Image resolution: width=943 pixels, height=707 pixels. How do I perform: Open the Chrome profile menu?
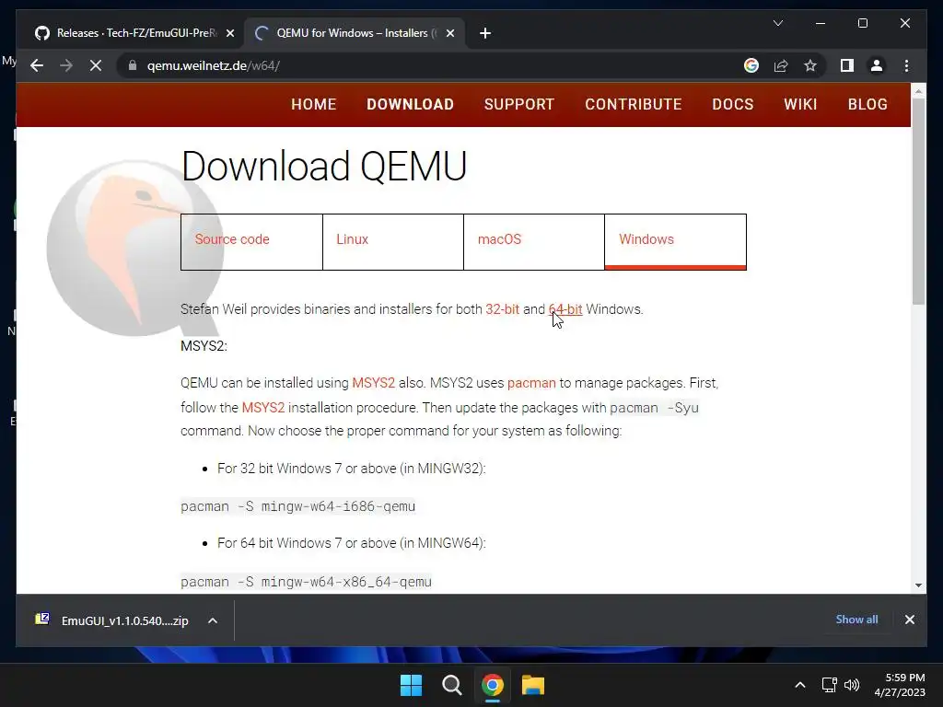click(x=877, y=65)
